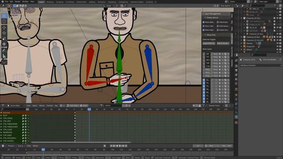
Task: Collapse the Layer Management panel
Action: pos(203,14)
